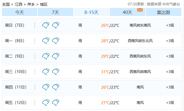Open the 雷达图 tab

(x=164, y=12)
